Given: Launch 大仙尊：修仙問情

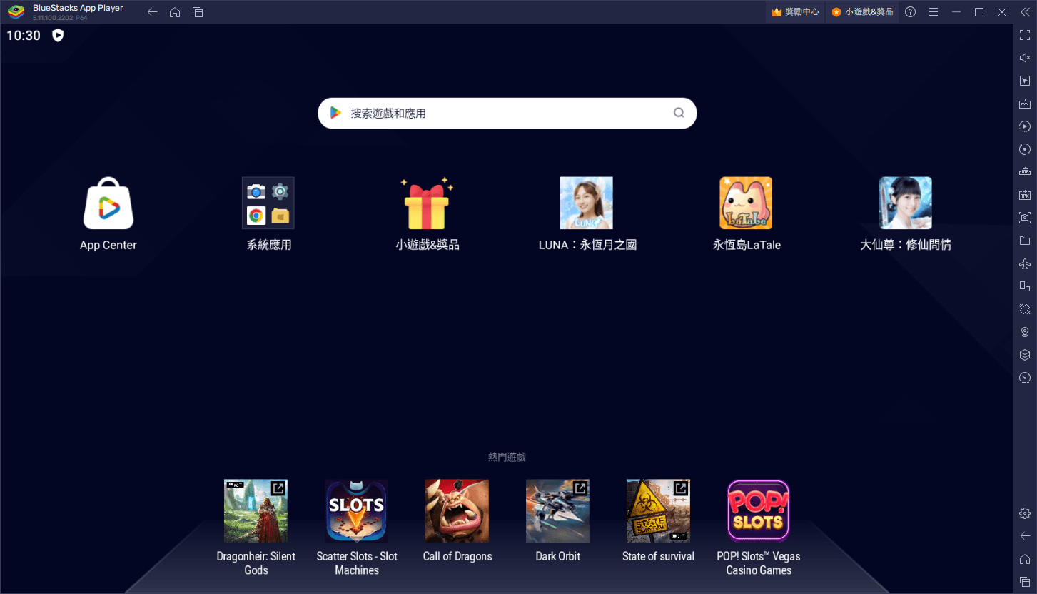Looking at the screenshot, I should click(x=906, y=213).
